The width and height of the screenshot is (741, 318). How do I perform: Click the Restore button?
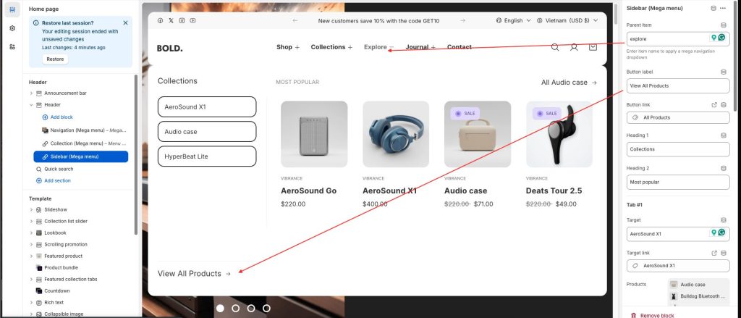pos(55,59)
